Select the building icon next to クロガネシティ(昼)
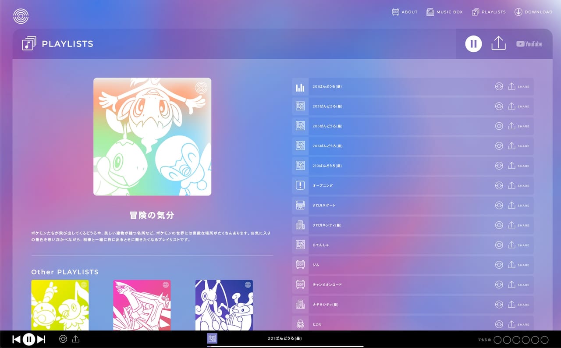Image resolution: width=561 pixels, height=348 pixels. (300, 225)
